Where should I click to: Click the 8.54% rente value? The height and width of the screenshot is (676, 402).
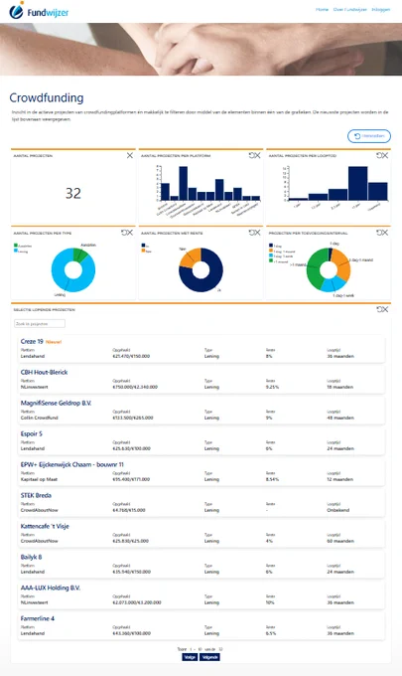[x=272, y=479]
